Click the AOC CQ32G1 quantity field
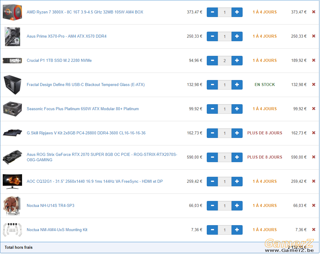Image resolution: width=320 pixels, height=255 pixels. point(225,182)
